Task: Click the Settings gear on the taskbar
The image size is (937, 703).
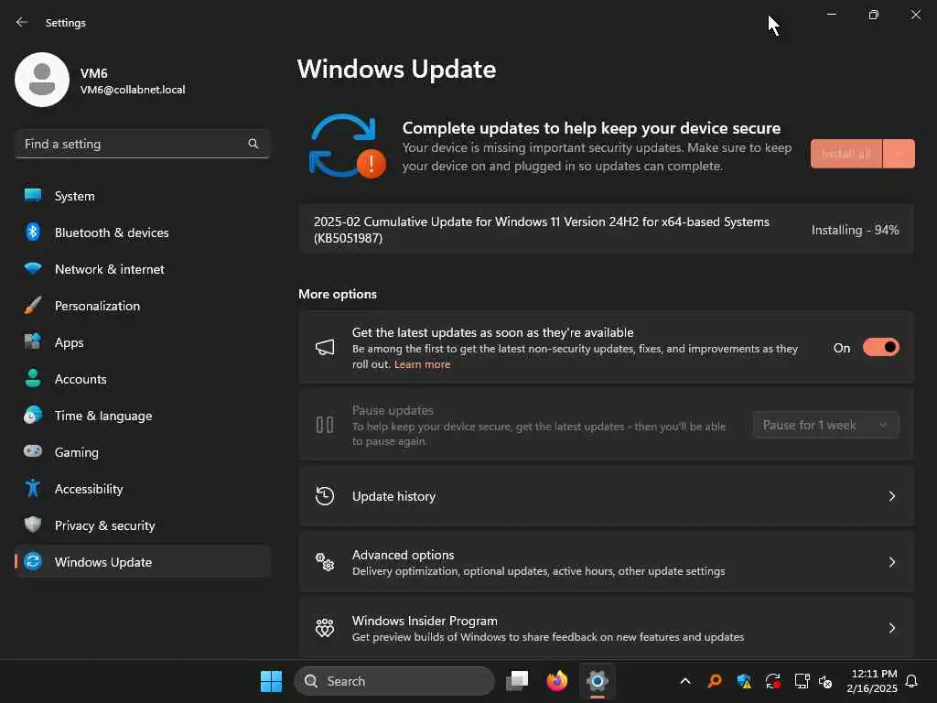Action: tap(597, 681)
